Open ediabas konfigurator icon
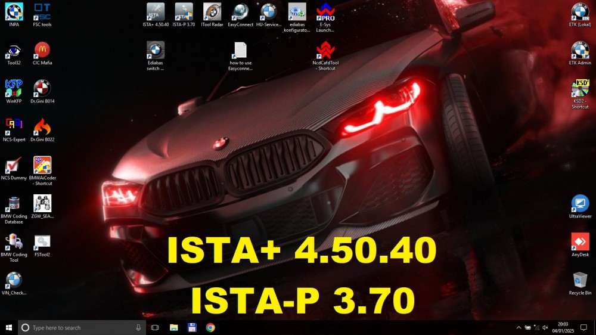Screen dimensions: 596x335 coord(297,17)
